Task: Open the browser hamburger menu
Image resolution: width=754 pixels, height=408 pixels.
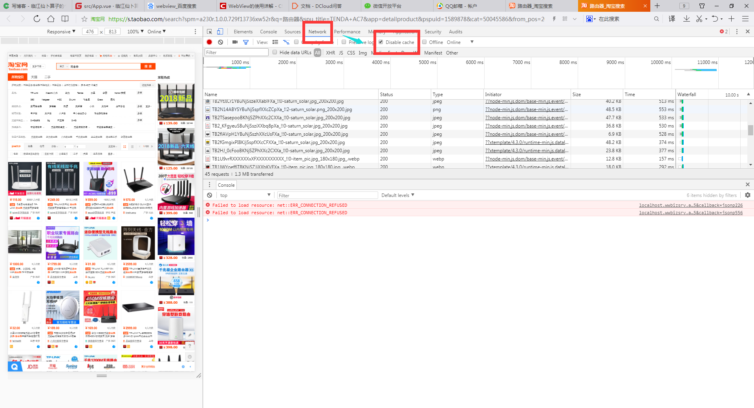Action: 745,19
